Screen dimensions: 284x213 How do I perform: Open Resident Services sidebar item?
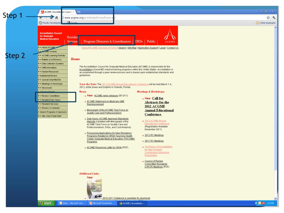click(x=53, y=104)
